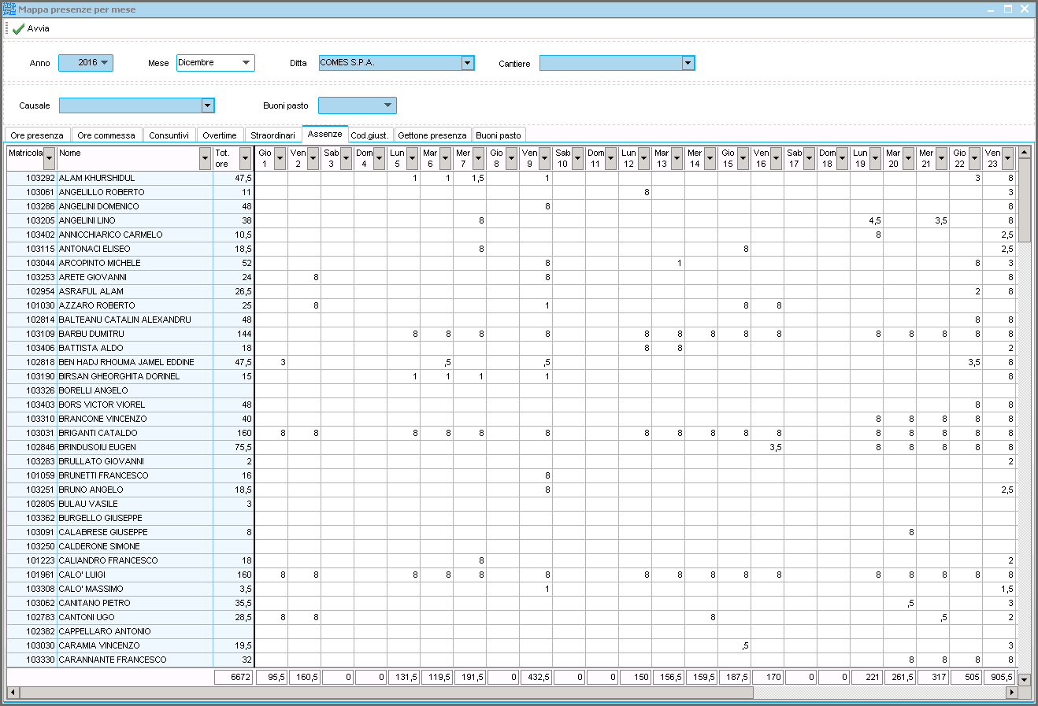1038x706 pixels.
Task: Open the Overtime tab
Action: (x=220, y=135)
